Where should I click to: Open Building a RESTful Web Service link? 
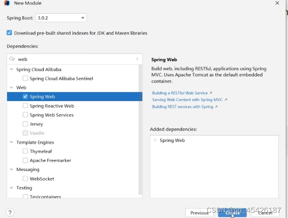pyautogui.click(x=180, y=93)
